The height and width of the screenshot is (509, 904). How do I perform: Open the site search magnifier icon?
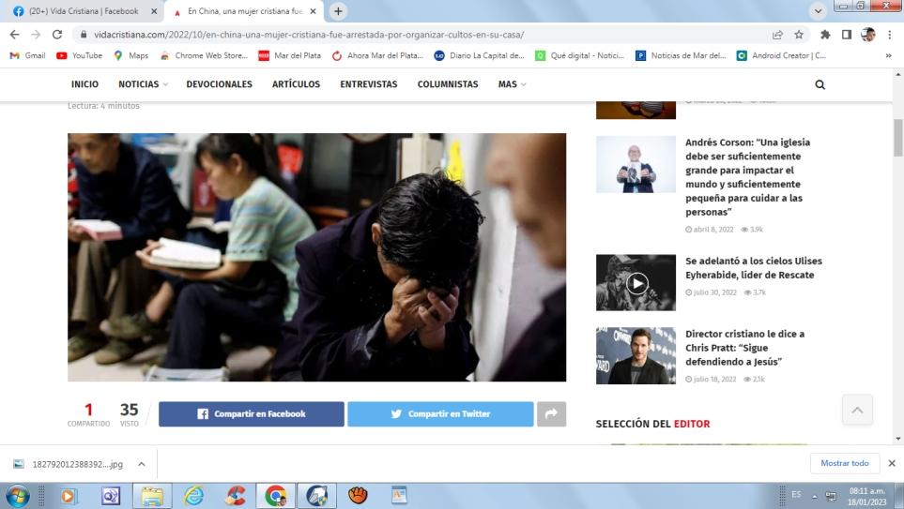[x=820, y=84]
